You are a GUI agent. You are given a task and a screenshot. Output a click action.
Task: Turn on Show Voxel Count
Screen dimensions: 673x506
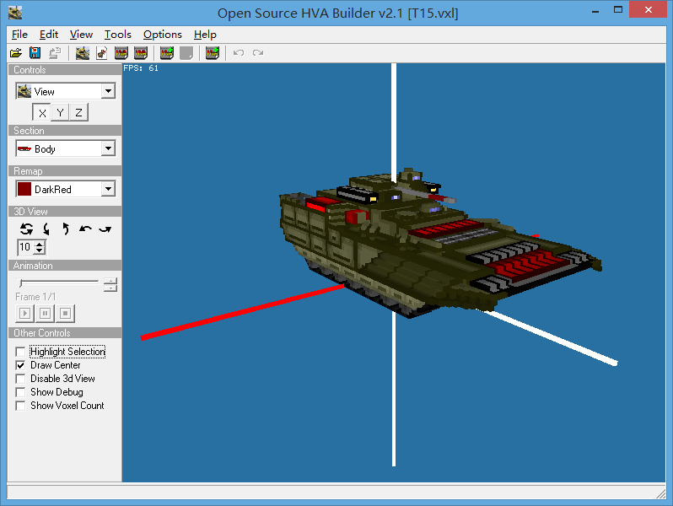21,406
